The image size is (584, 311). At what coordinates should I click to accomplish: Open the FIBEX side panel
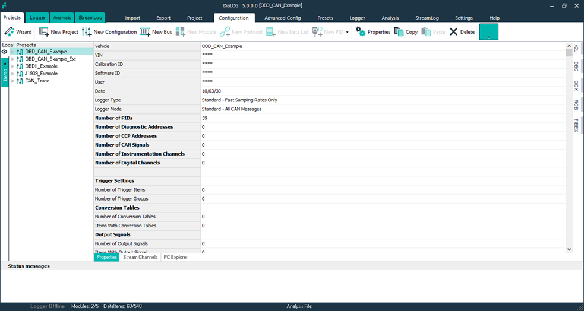point(576,125)
